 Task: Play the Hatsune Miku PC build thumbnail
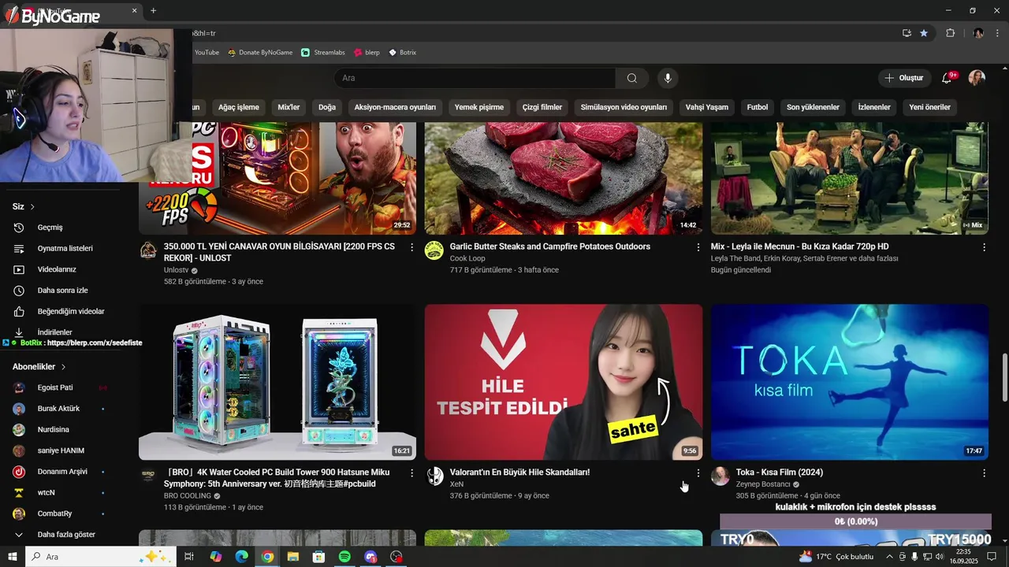[x=277, y=382]
